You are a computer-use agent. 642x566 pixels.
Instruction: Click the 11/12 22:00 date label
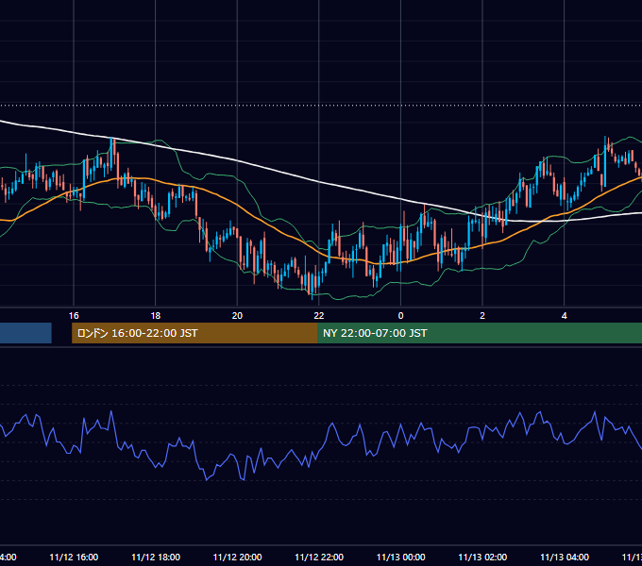point(319,557)
